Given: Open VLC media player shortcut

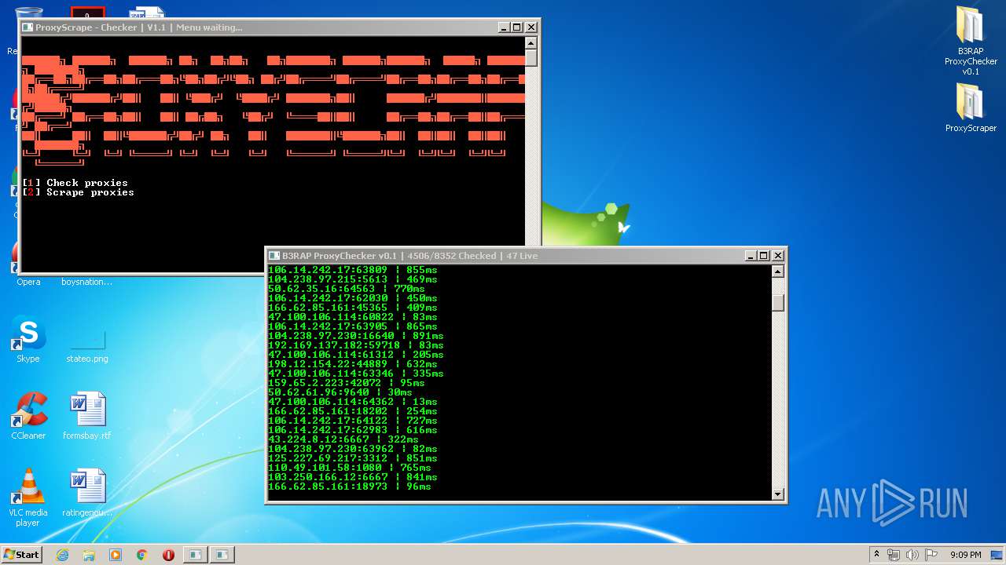Looking at the screenshot, I should tap(28, 498).
